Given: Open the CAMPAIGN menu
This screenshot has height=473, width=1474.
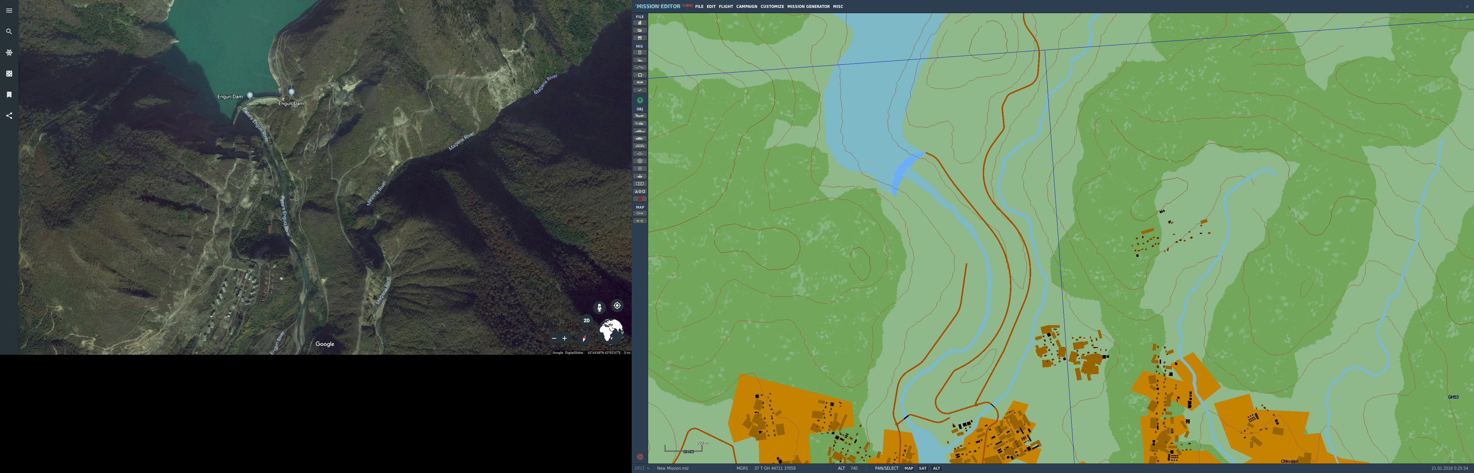Looking at the screenshot, I should tap(746, 6).
